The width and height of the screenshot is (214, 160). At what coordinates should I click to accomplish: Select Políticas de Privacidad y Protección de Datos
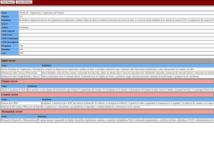click(x=21, y=107)
